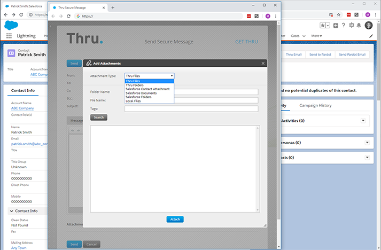
Task: Click the Tags input field
Action: click(191, 109)
